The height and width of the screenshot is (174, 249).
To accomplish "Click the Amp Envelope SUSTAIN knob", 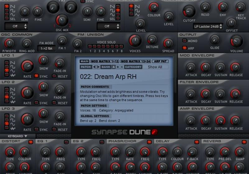I will click(220, 121).
